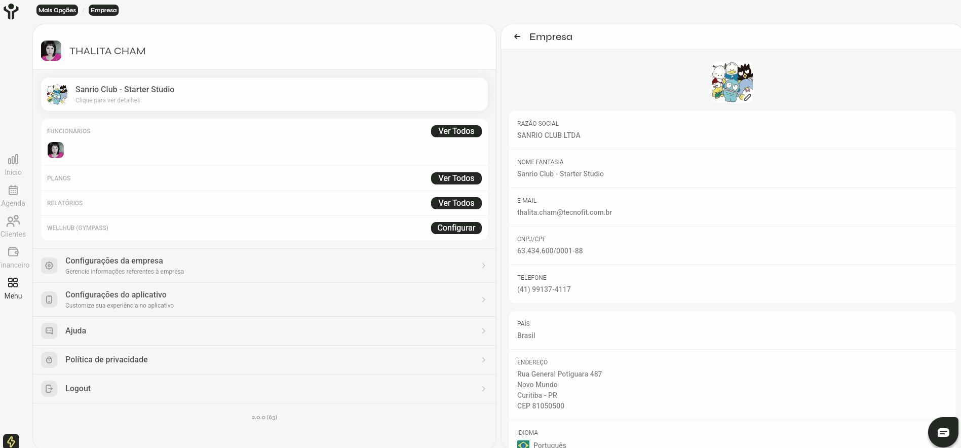Click the Brazil flag next to Português
961x448 pixels.
[x=523, y=444]
